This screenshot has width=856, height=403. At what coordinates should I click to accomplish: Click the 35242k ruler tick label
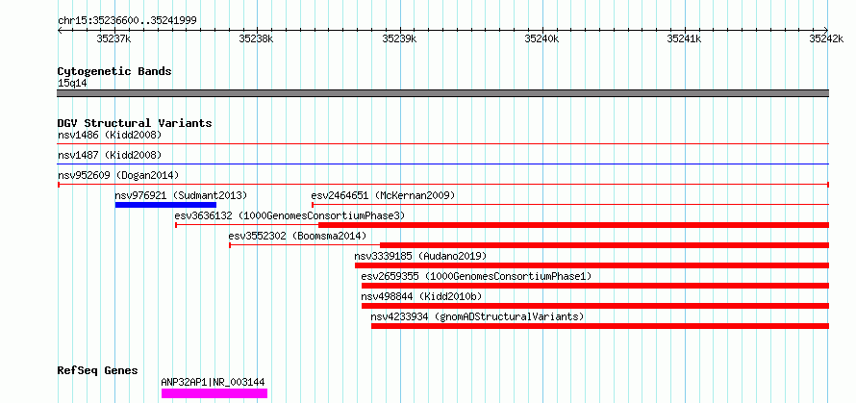pyautogui.click(x=826, y=38)
